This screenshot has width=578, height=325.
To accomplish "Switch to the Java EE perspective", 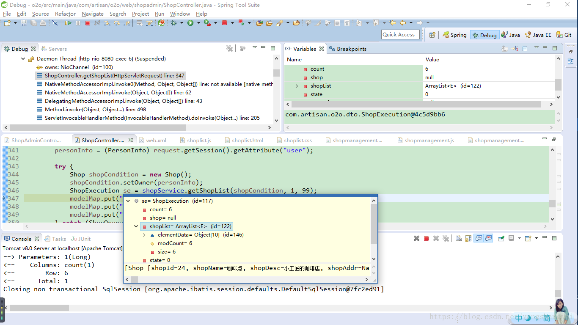I will point(538,35).
